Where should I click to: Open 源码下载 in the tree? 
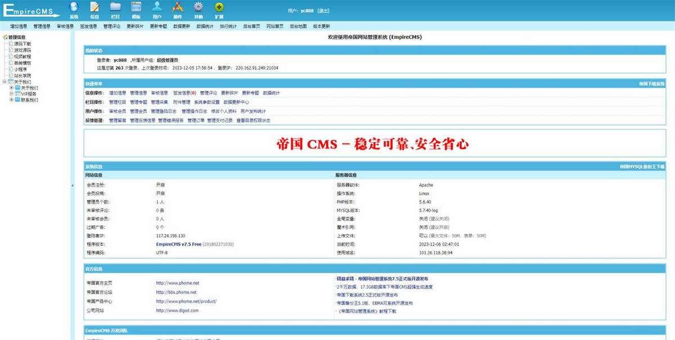(22, 44)
